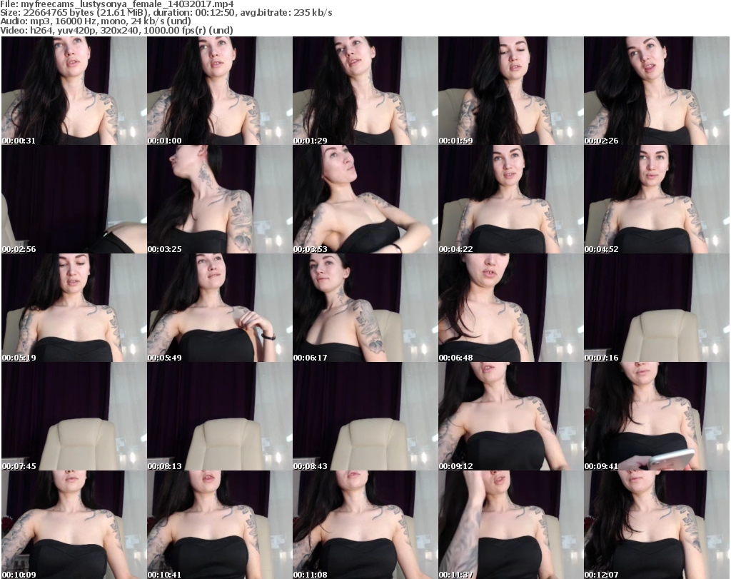Open the thumbnail stamped 00:05:19
Viewport: 731px width, 579px height.
point(74,308)
